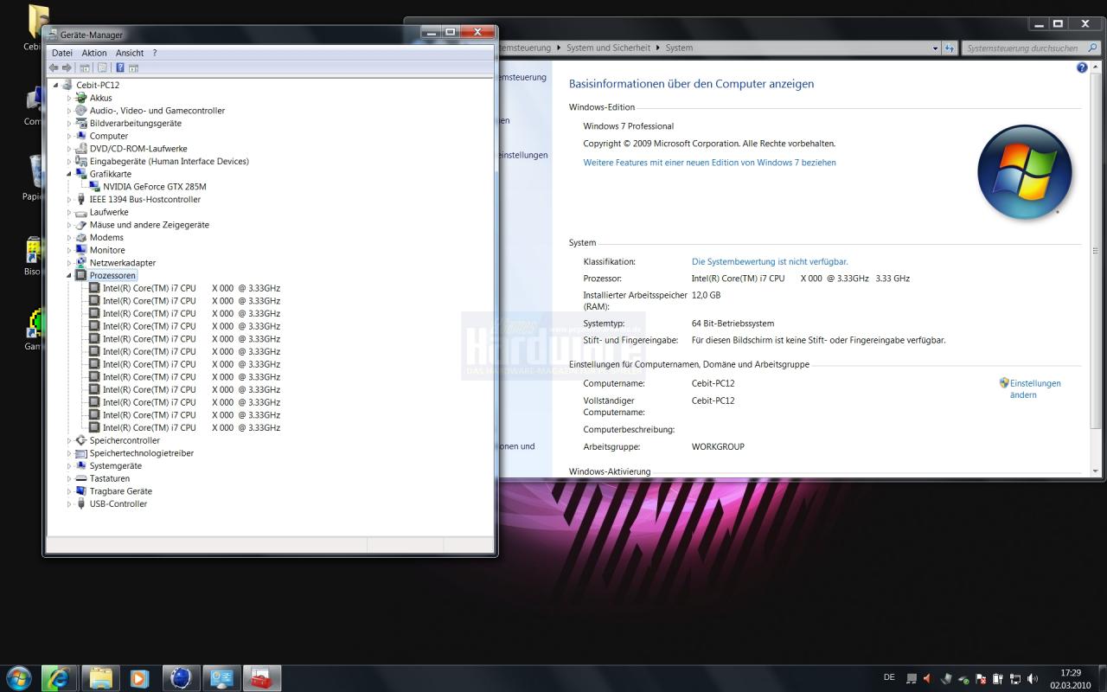Click the System breadcrumb in address bar
Image resolution: width=1107 pixels, height=692 pixels.
tap(679, 48)
